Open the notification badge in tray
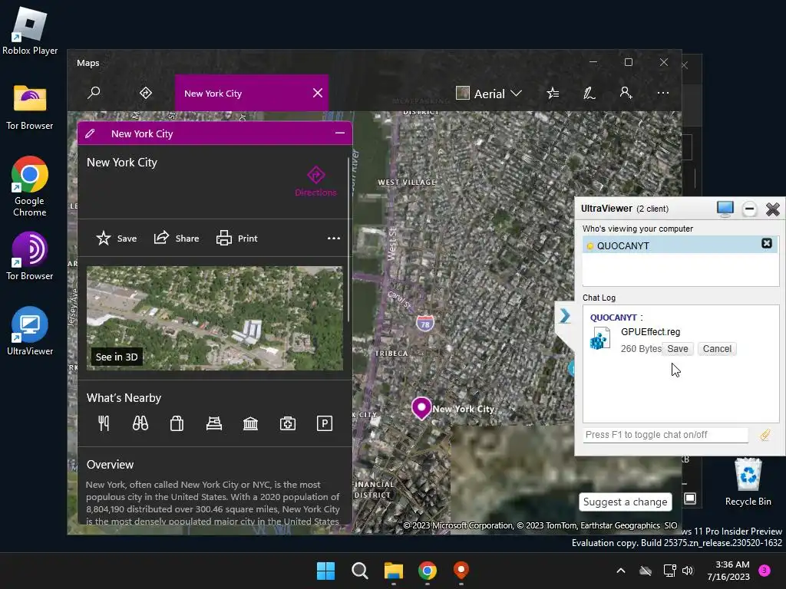786x589 pixels. (x=764, y=570)
